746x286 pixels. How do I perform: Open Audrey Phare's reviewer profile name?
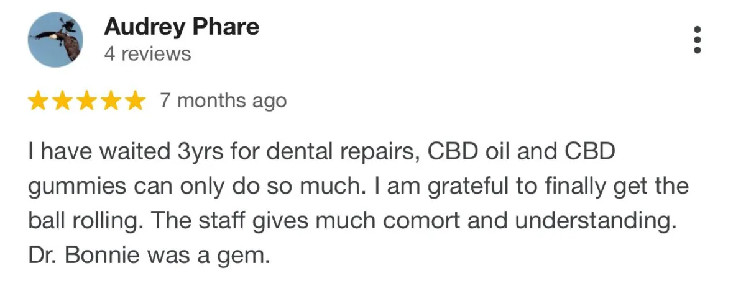click(182, 27)
